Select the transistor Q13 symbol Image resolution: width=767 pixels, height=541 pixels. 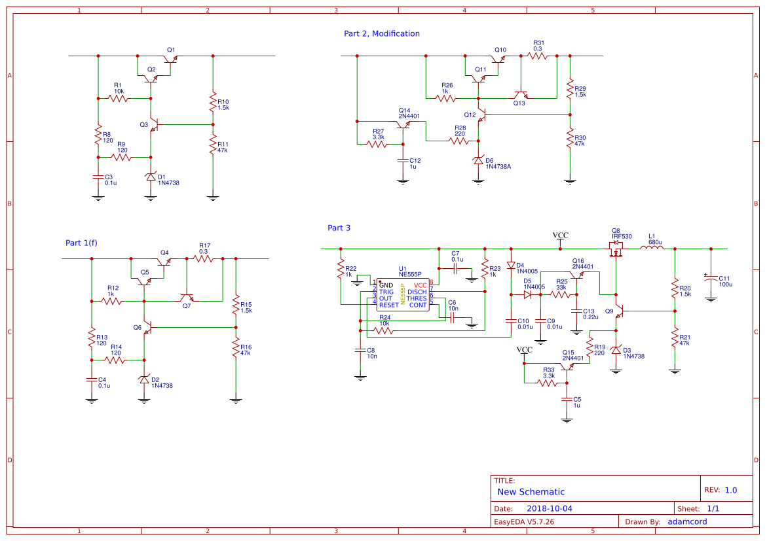[x=521, y=94]
